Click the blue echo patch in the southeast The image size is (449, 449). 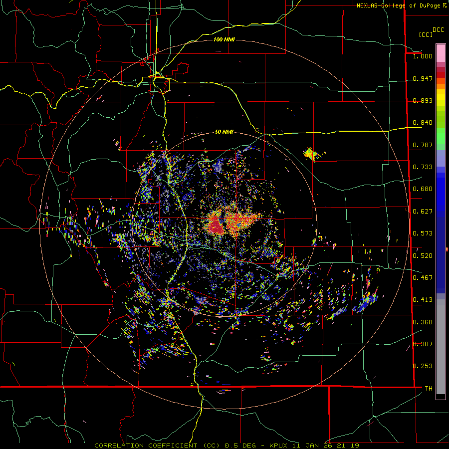click(x=367, y=302)
